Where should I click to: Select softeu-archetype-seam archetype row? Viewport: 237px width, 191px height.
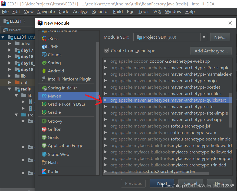pyautogui.click(x=167, y=132)
